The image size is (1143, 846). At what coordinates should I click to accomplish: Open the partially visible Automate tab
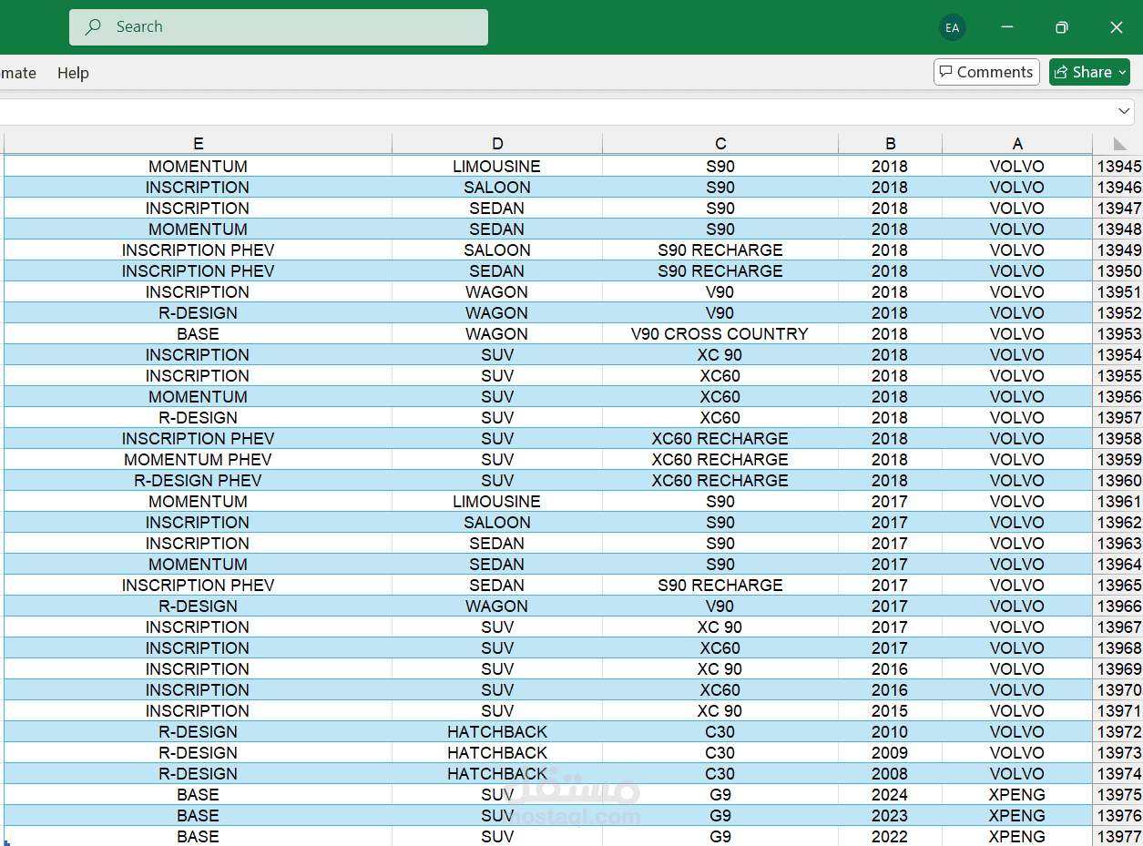(18, 73)
